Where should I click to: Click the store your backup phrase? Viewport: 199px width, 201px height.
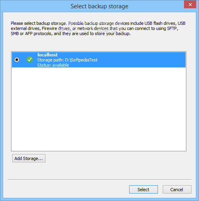[x=113, y=33]
